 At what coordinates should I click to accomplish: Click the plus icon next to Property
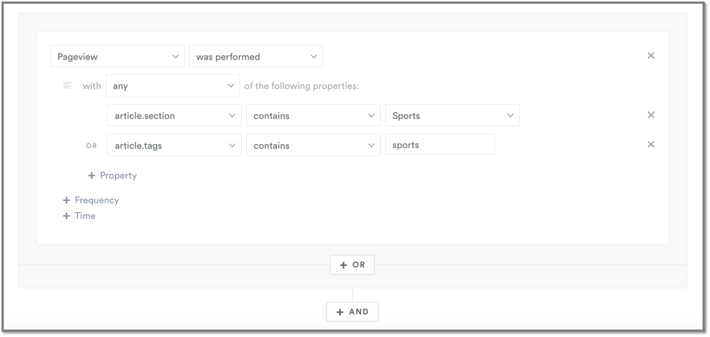coord(91,176)
